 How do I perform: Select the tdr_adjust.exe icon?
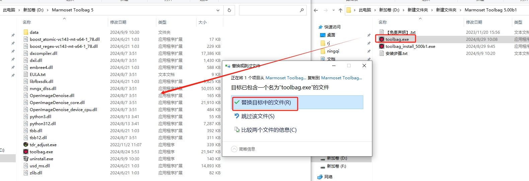pos(26,145)
